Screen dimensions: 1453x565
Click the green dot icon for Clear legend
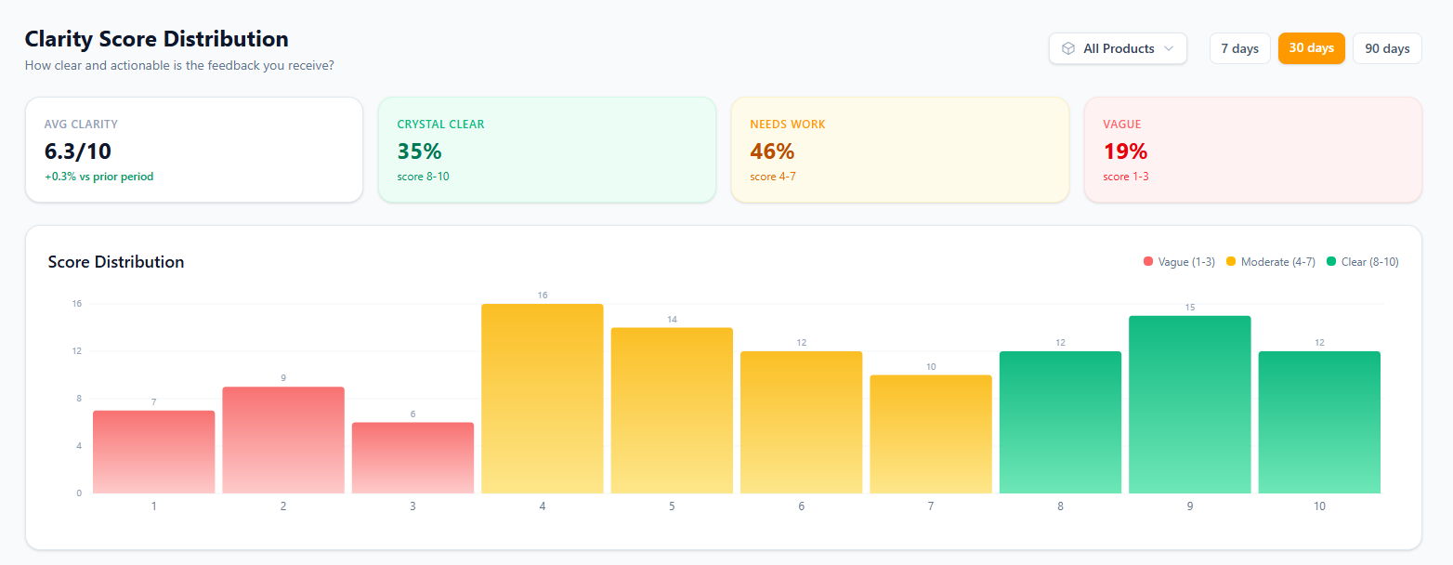point(1331,261)
